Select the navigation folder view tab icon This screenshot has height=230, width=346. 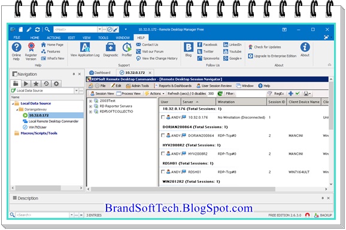click(x=16, y=84)
